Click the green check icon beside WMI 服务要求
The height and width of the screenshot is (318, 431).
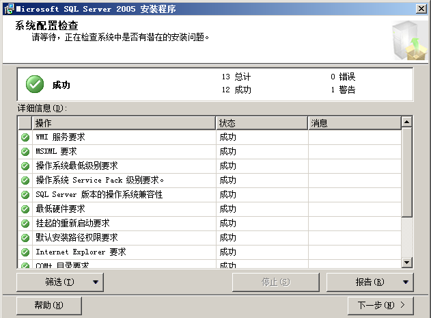25,137
